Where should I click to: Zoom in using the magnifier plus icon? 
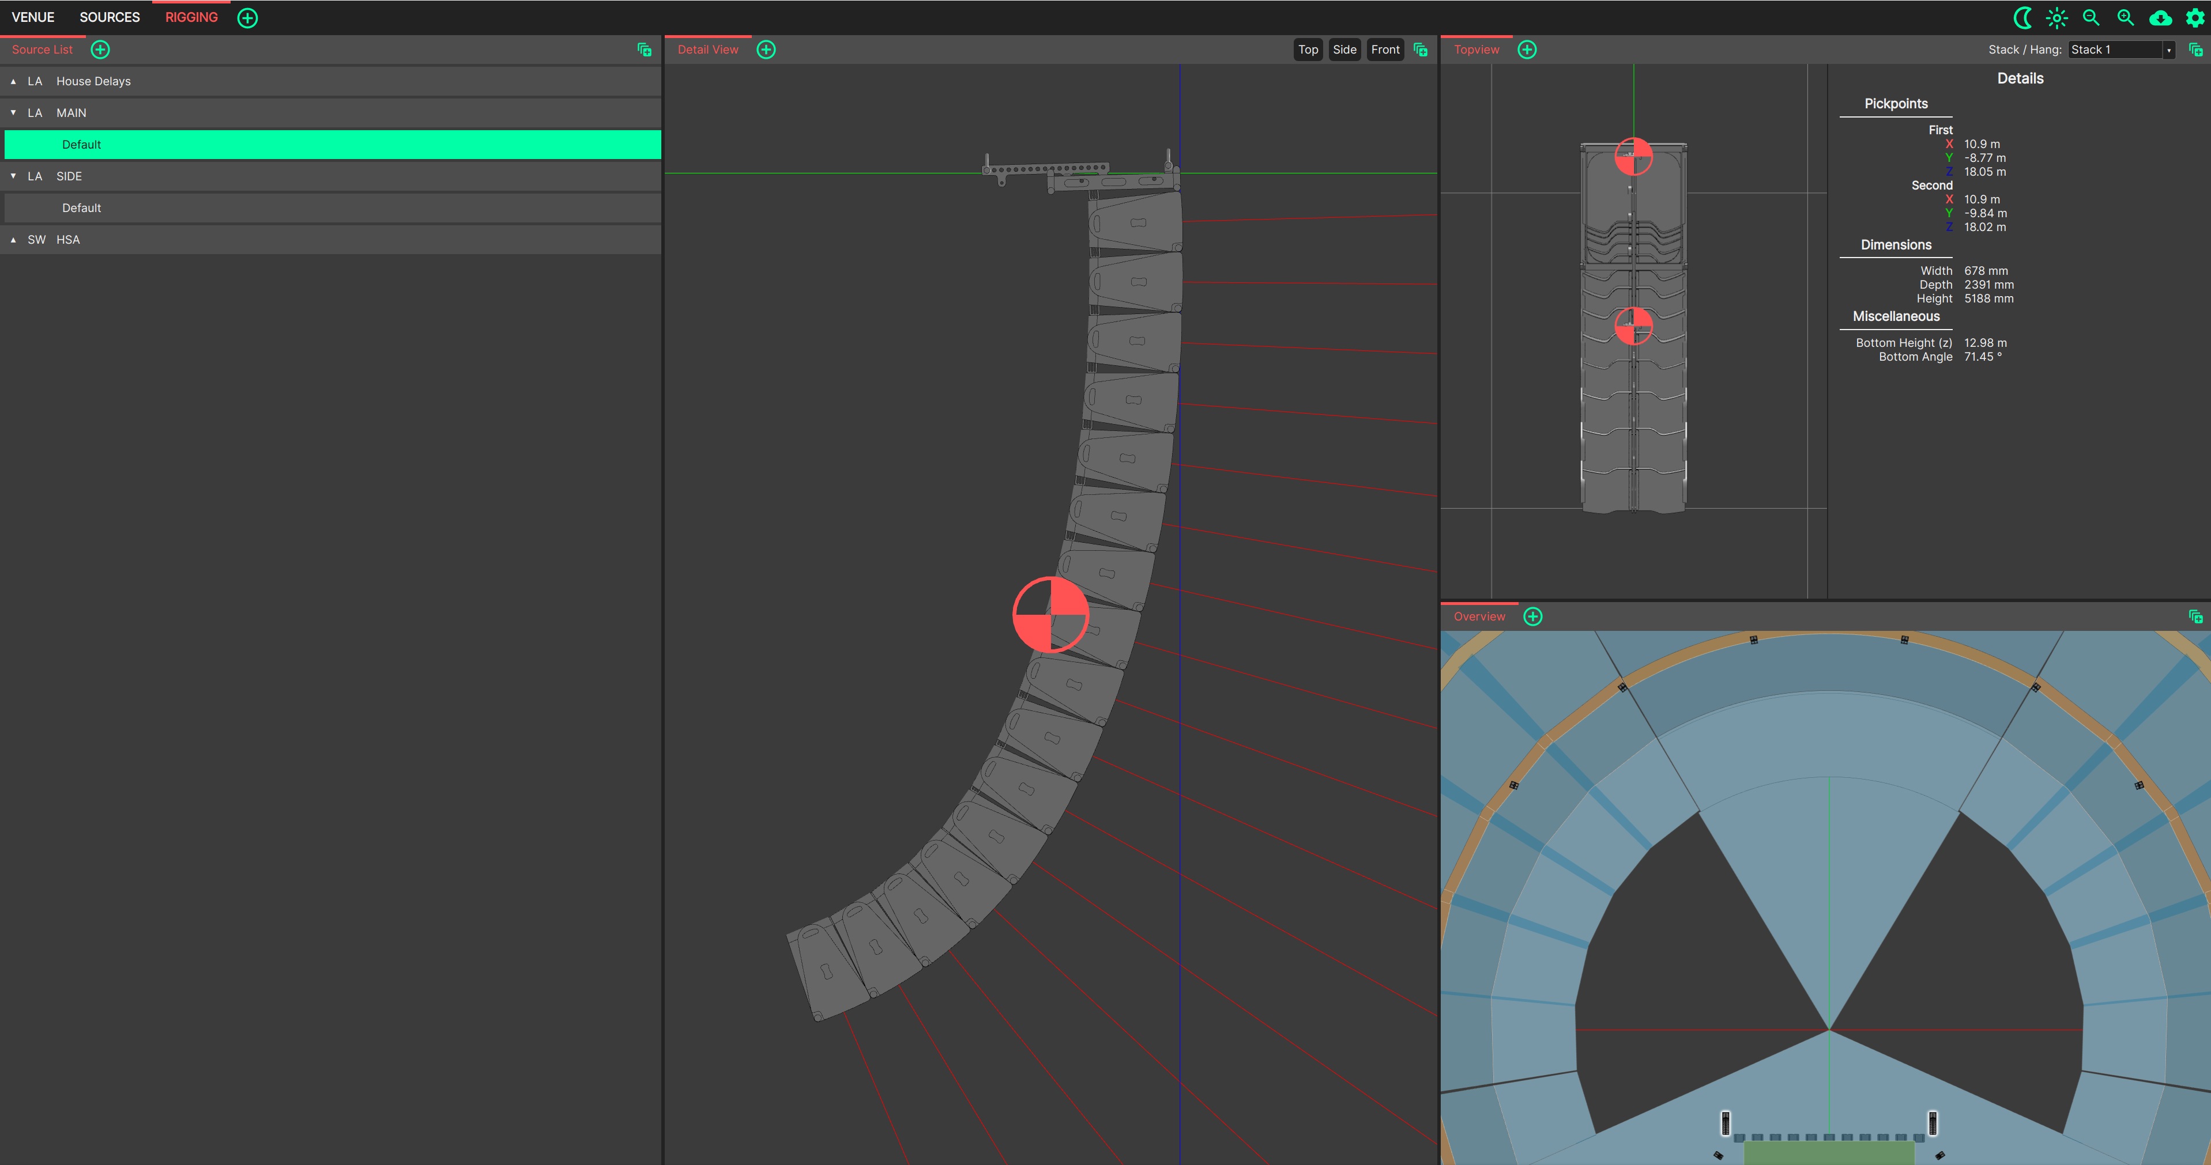(2125, 17)
